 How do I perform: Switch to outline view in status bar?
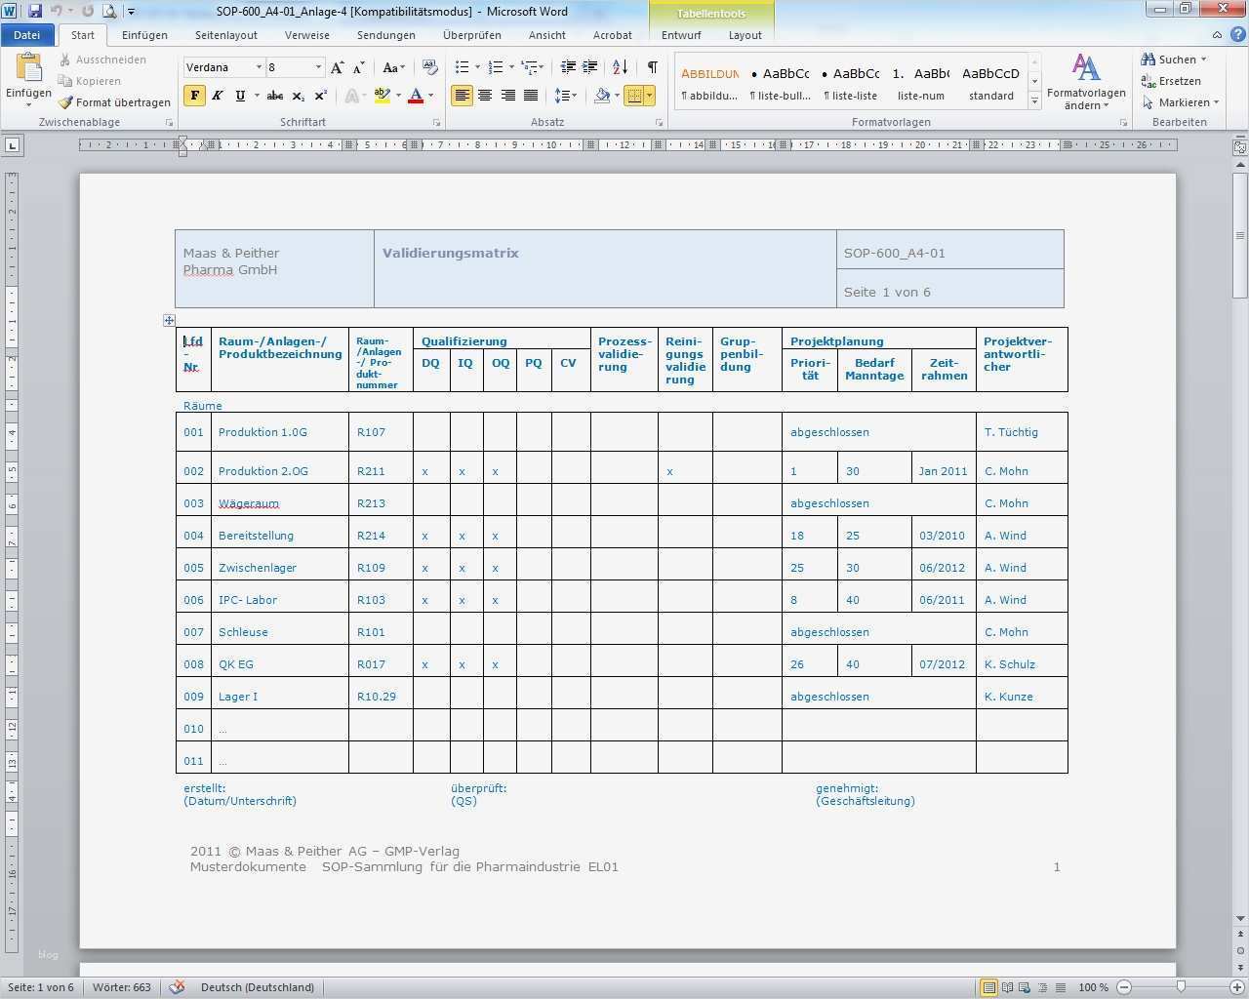point(1042,987)
